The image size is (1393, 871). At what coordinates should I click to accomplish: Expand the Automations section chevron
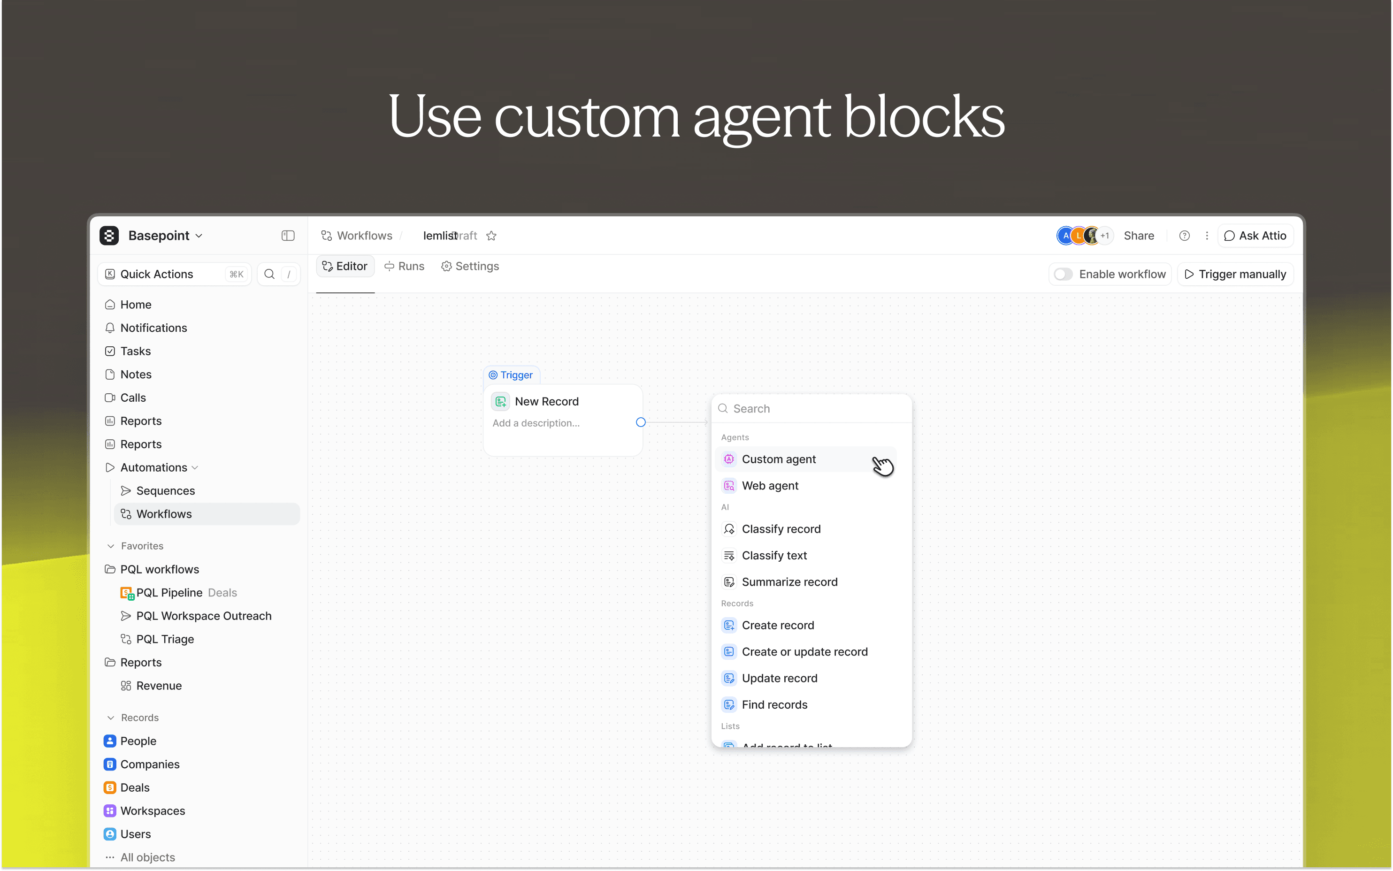[195, 468]
